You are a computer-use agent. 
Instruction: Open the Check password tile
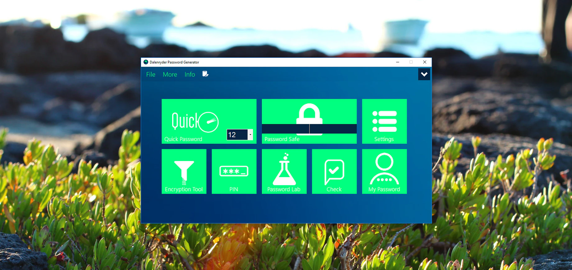click(x=334, y=172)
